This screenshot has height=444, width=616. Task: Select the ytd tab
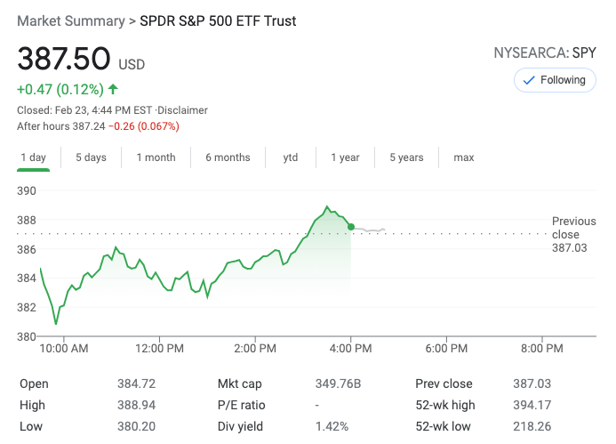coord(291,157)
